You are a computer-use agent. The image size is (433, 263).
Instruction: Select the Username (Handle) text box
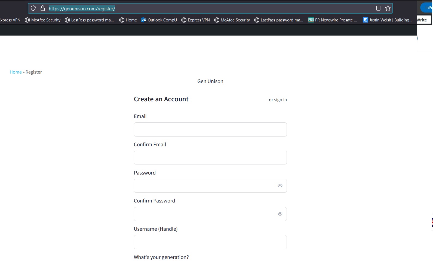(210, 242)
